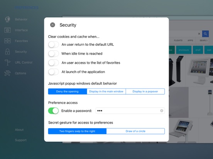Toggle clearing when user returns to default URL
The height and width of the screenshot is (159, 213).
click(53, 45)
